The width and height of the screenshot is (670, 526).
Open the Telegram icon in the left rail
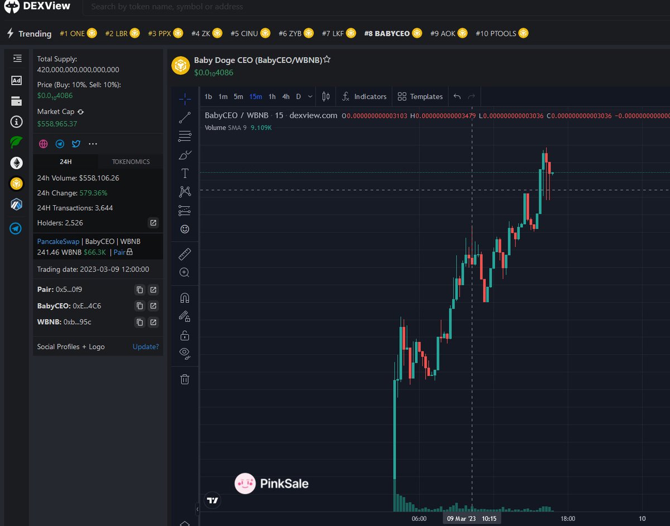[17, 229]
